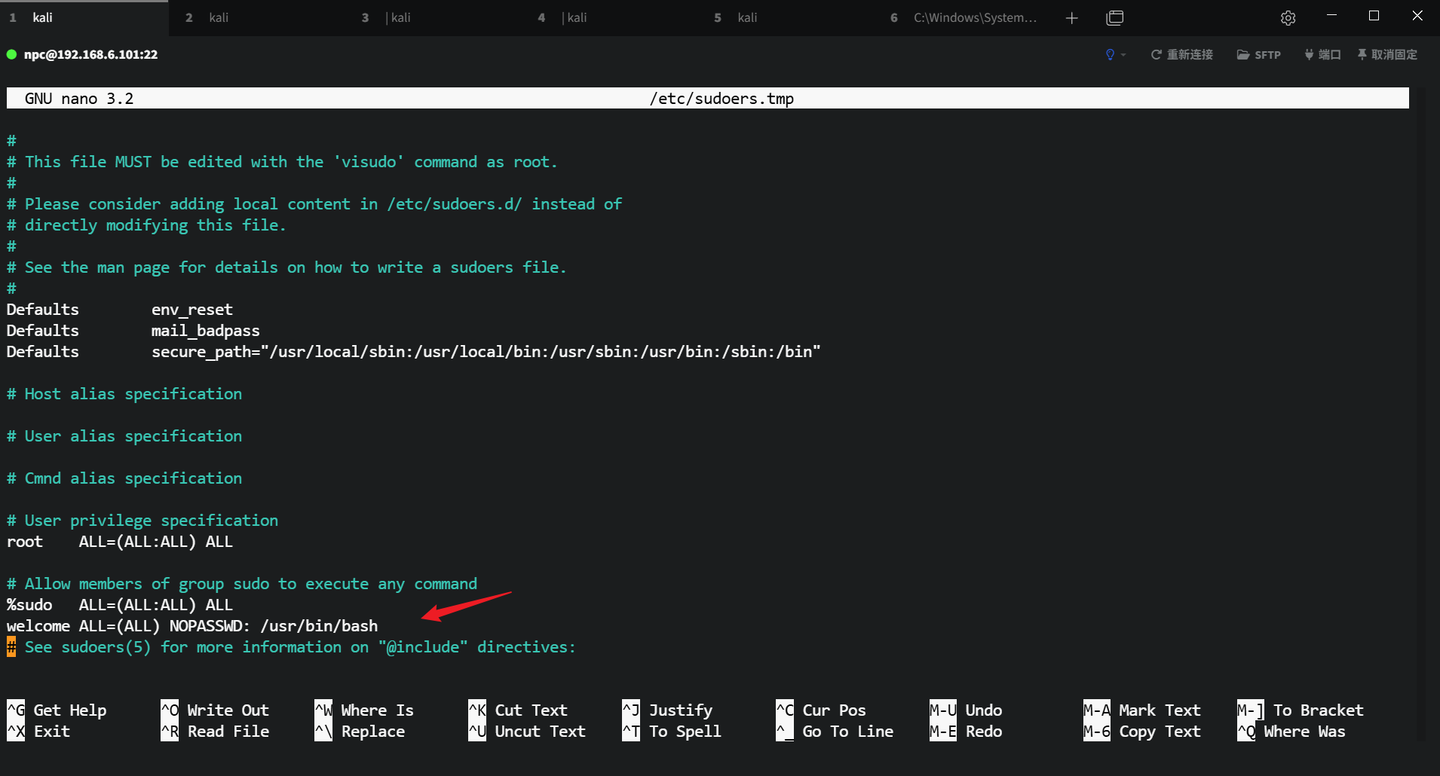Place cursor on the welcome NOPASSWD line

[x=192, y=626]
